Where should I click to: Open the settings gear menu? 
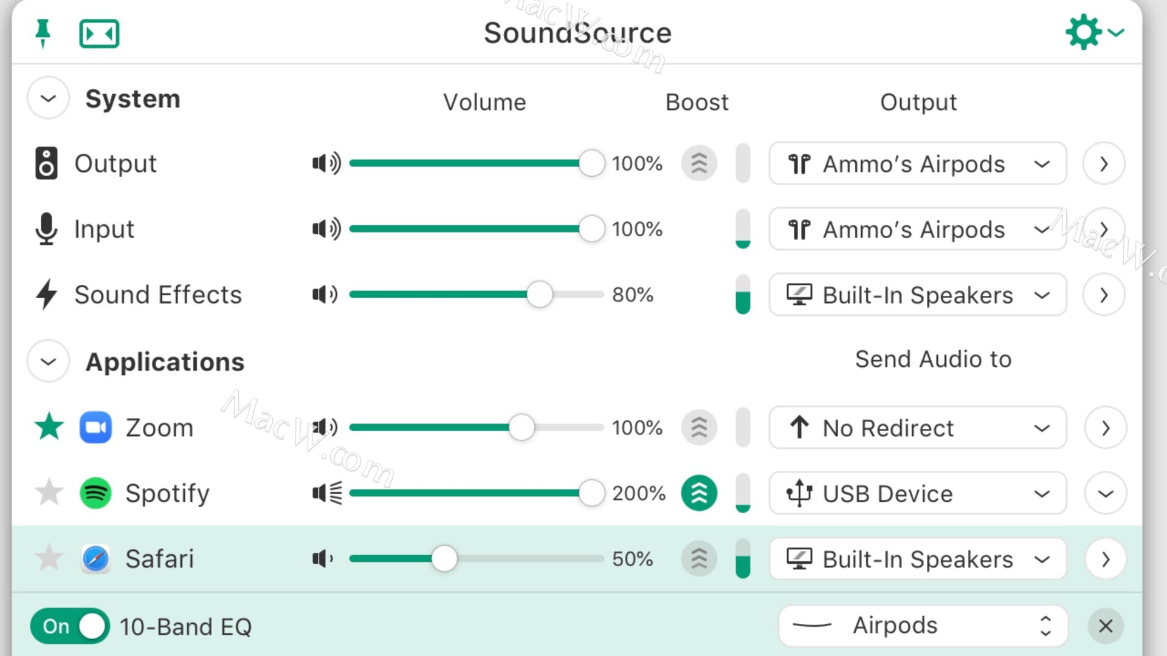pos(1094,32)
